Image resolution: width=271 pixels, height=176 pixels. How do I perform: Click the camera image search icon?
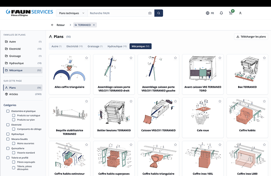(150, 13)
